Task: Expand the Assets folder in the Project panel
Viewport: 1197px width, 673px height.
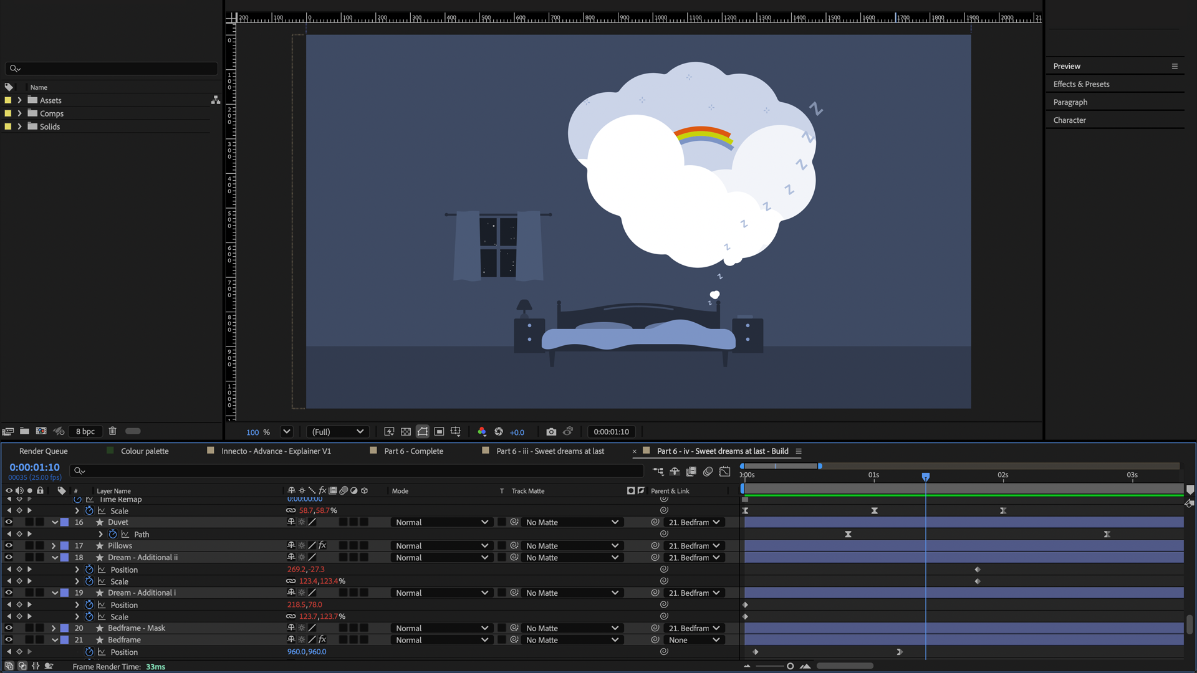Action: pyautogui.click(x=19, y=100)
